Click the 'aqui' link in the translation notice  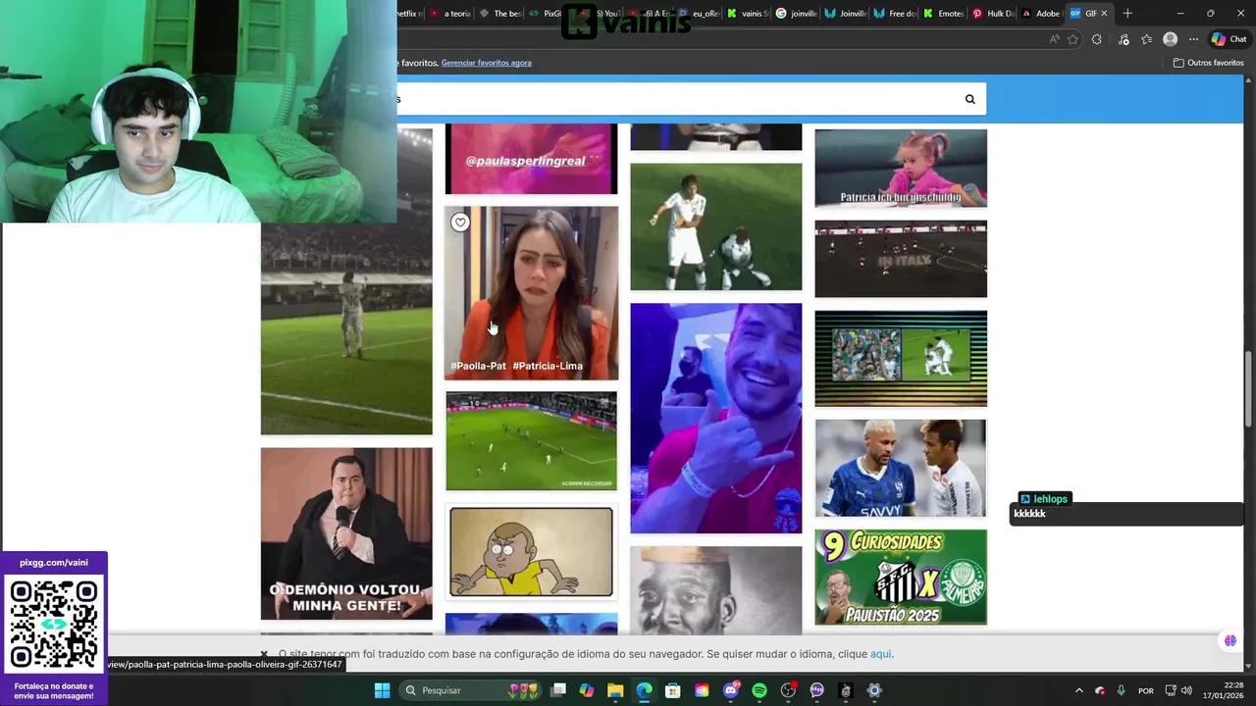click(880, 654)
